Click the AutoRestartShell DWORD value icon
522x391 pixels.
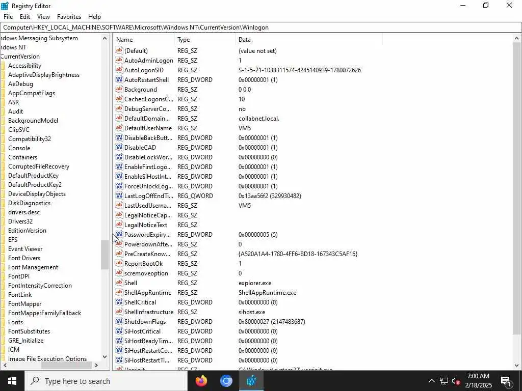click(x=119, y=79)
